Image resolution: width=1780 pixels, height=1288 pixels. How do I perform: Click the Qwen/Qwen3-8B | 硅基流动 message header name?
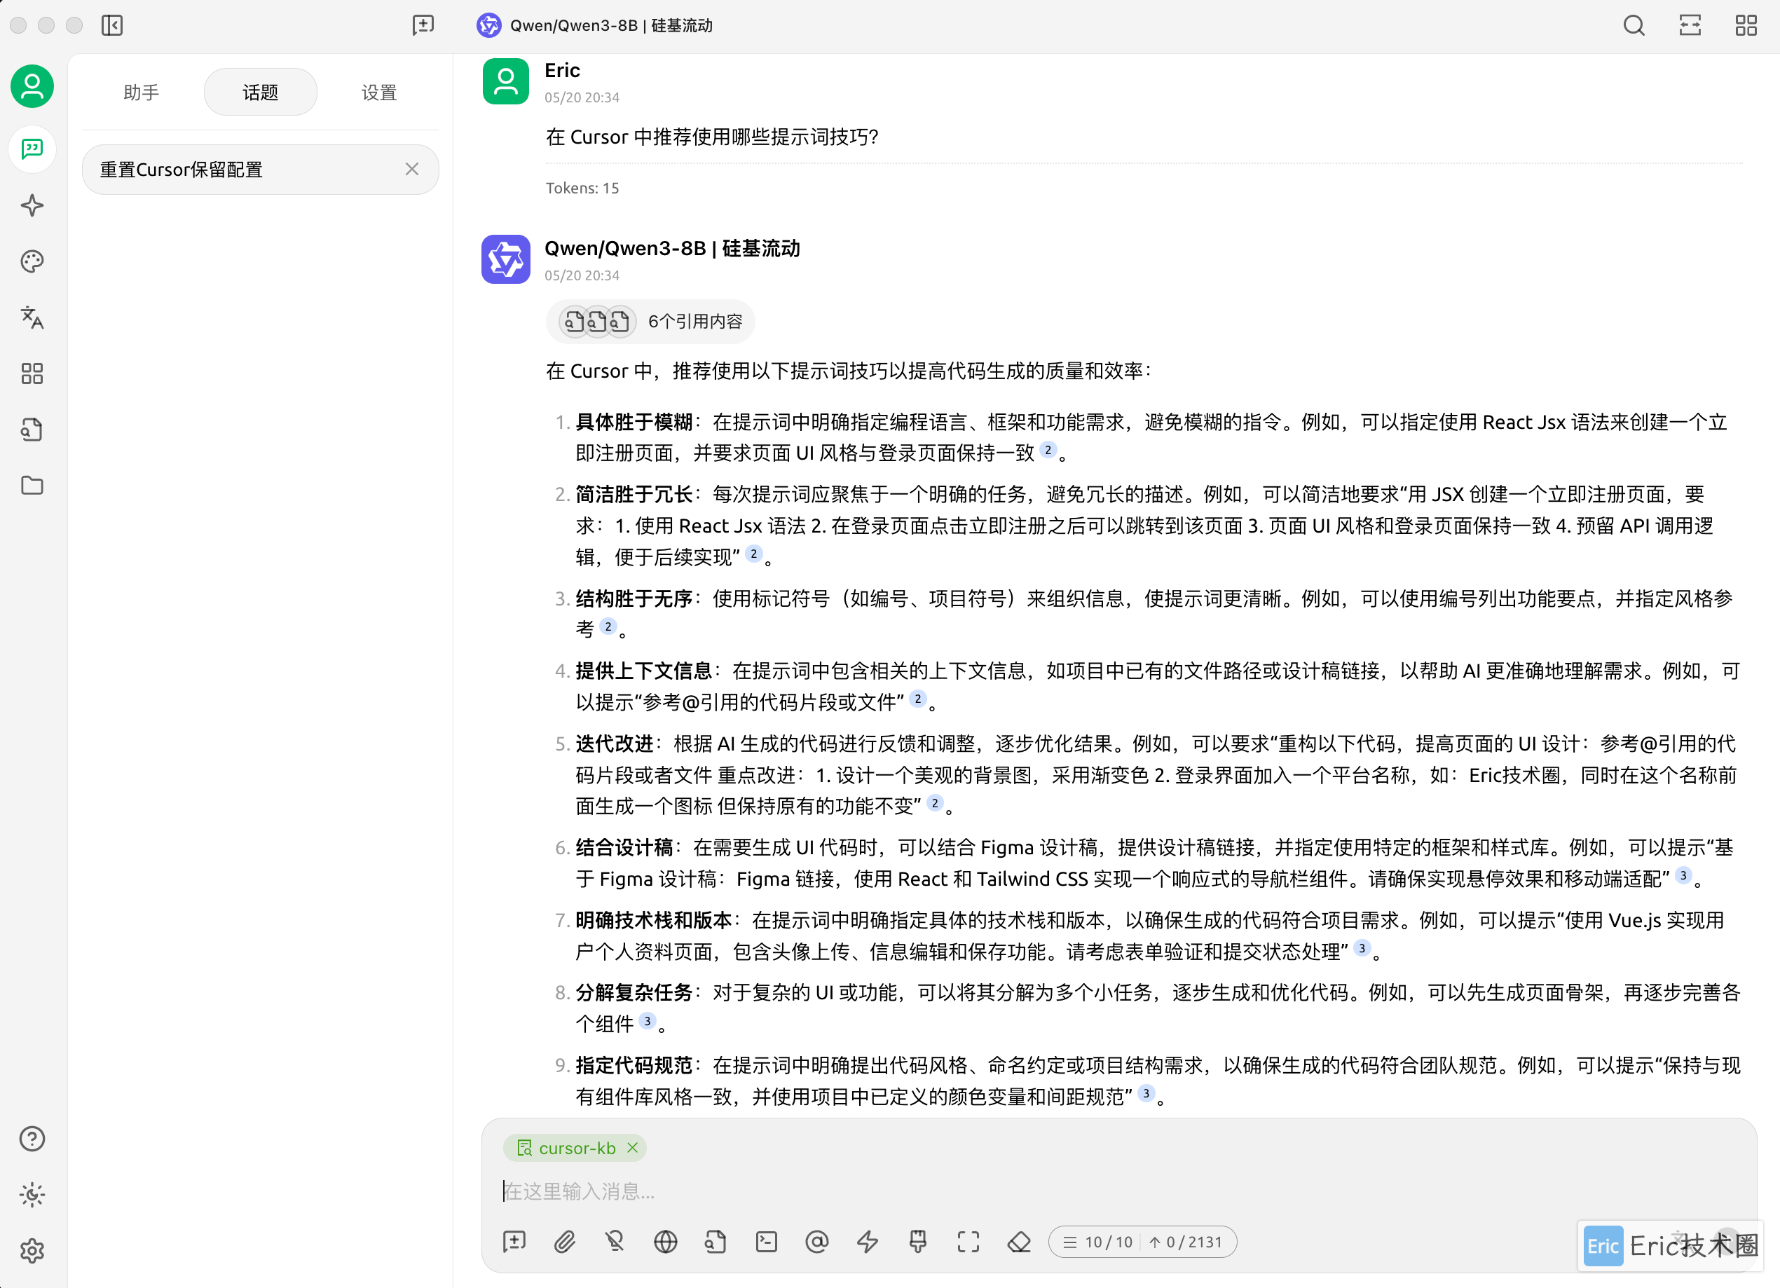(672, 249)
